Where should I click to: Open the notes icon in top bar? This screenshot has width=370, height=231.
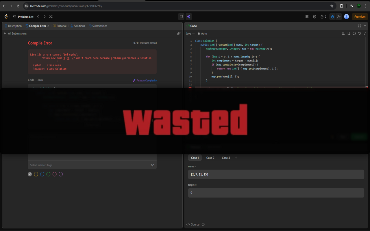[181, 17]
